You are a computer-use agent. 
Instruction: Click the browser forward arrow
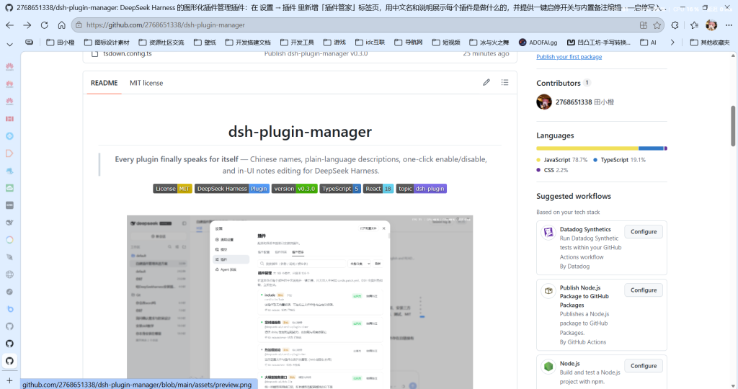pos(27,25)
